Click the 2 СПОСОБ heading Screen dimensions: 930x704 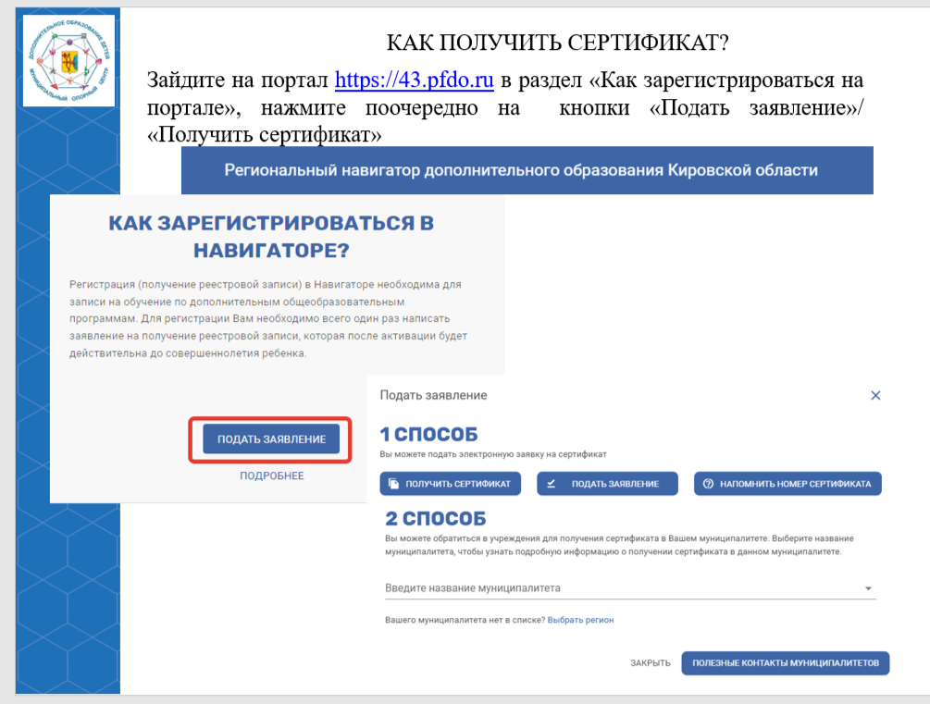click(435, 518)
